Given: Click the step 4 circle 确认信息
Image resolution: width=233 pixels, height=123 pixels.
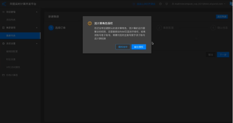Looking at the screenshot, I should pos(213,28).
